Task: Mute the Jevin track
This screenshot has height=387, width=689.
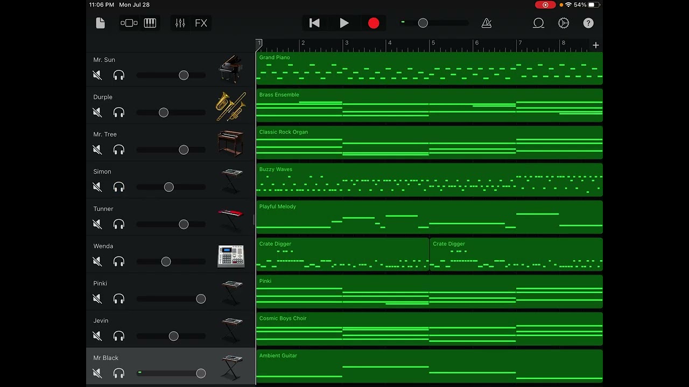Action: click(x=97, y=336)
